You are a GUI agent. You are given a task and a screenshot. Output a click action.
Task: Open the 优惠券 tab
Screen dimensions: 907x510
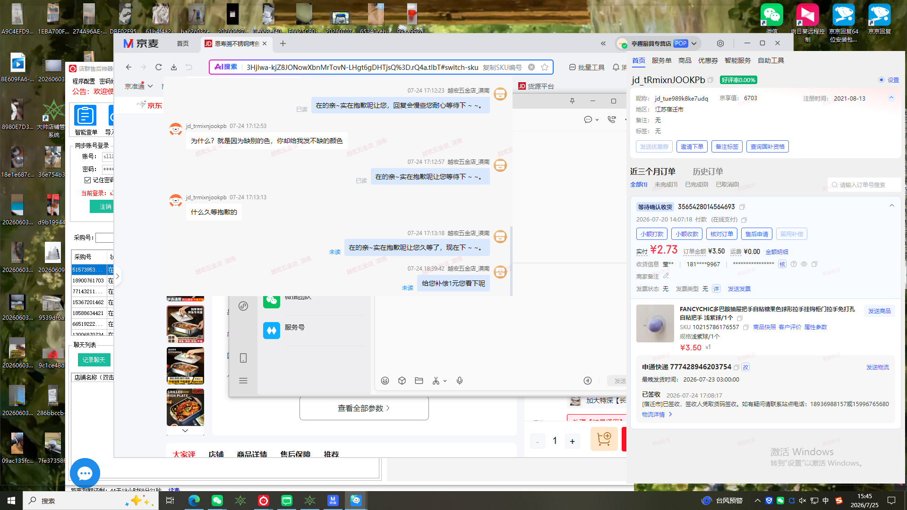click(x=708, y=60)
